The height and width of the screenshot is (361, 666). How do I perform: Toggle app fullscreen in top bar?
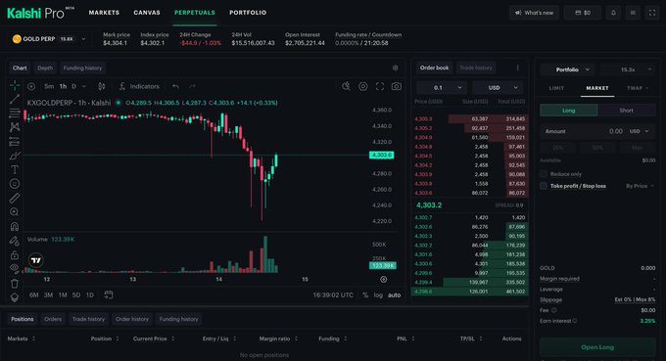[652, 13]
